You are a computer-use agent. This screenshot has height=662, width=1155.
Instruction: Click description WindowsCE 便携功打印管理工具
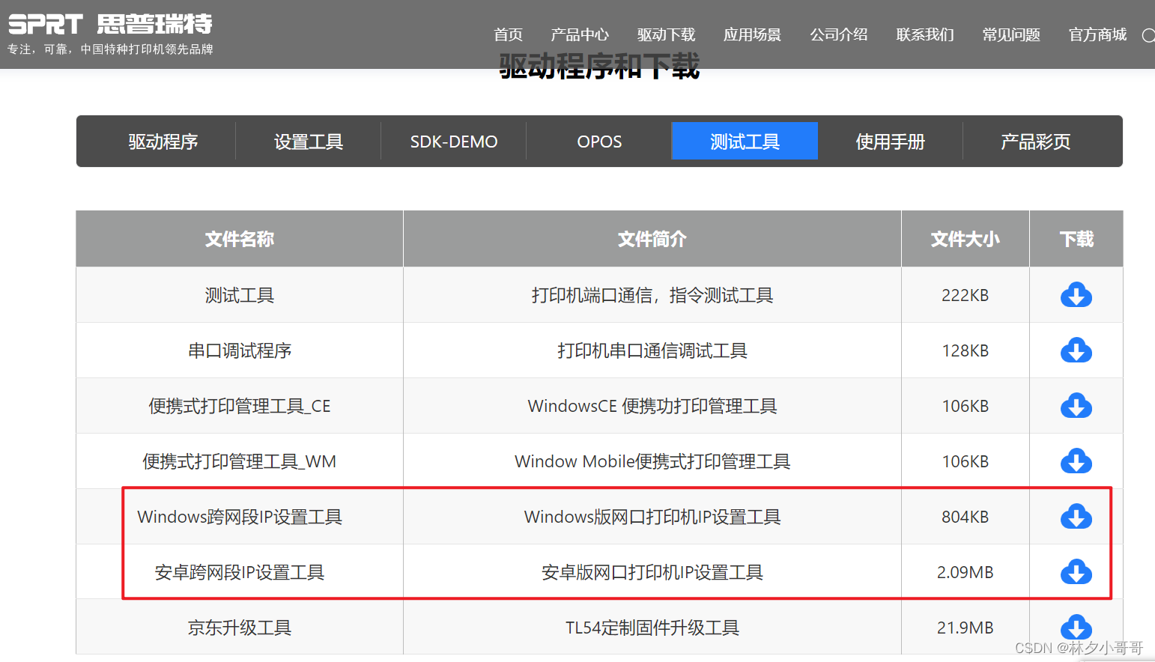(652, 406)
